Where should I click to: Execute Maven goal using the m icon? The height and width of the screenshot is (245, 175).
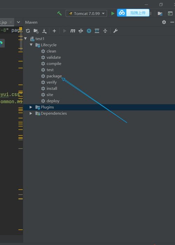coord(73,31)
